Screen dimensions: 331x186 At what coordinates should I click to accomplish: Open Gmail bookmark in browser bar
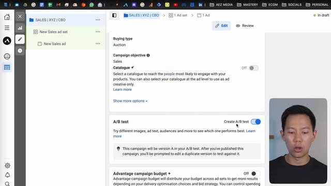[x=58, y=5]
